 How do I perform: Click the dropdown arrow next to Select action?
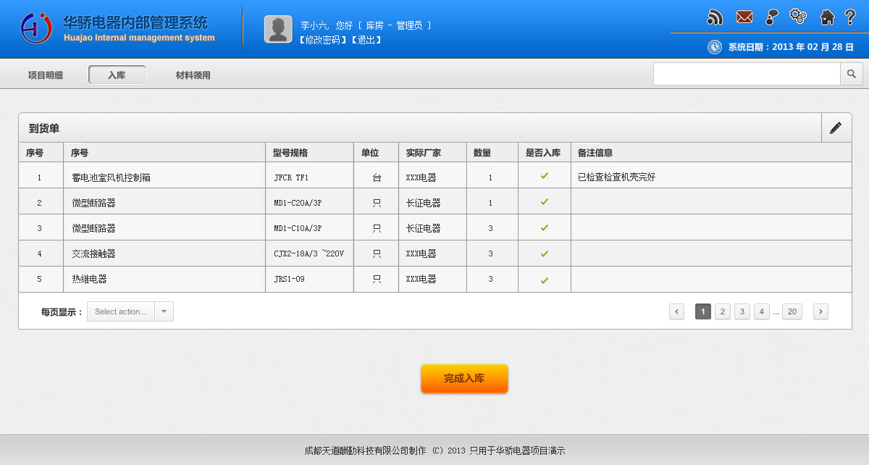[x=164, y=311]
